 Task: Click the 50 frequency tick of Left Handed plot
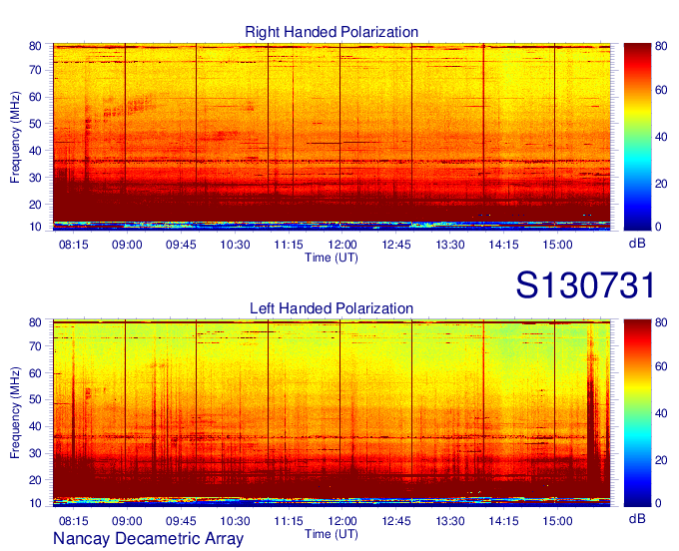[x=35, y=399]
